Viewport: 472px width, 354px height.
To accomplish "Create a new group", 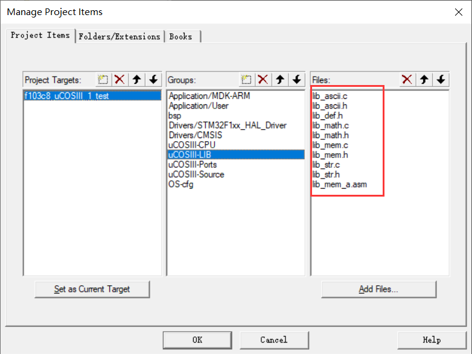I will coord(246,80).
